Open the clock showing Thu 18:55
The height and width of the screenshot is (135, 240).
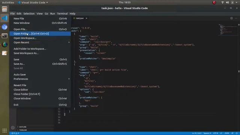click(x=124, y=3)
